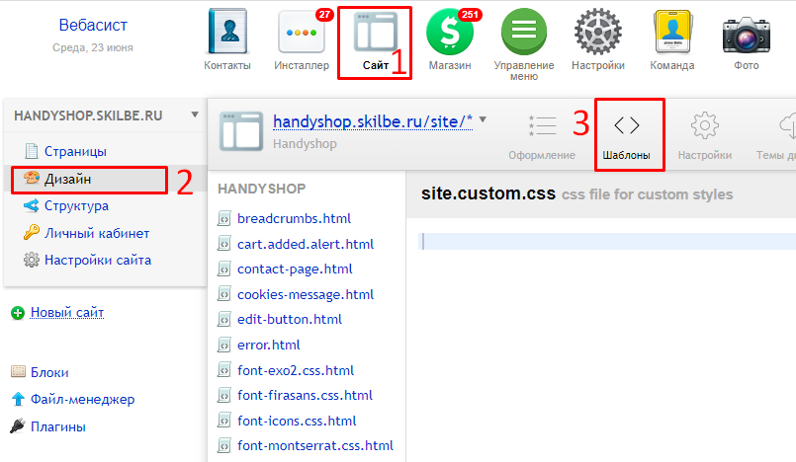The image size is (796, 462).
Task: Open the Инсталлер app icon
Action: [x=302, y=37]
